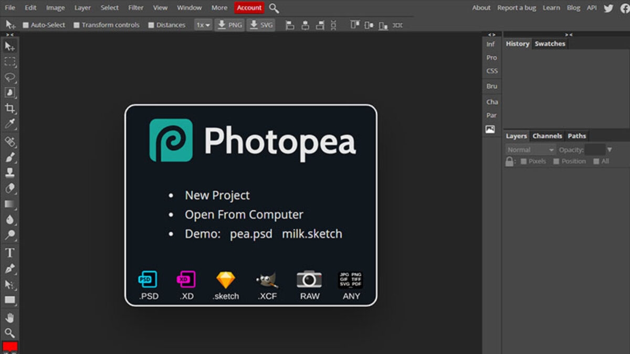Select the Spot Healing Brush tool
The image size is (630, 354).
tap(9, 142)
